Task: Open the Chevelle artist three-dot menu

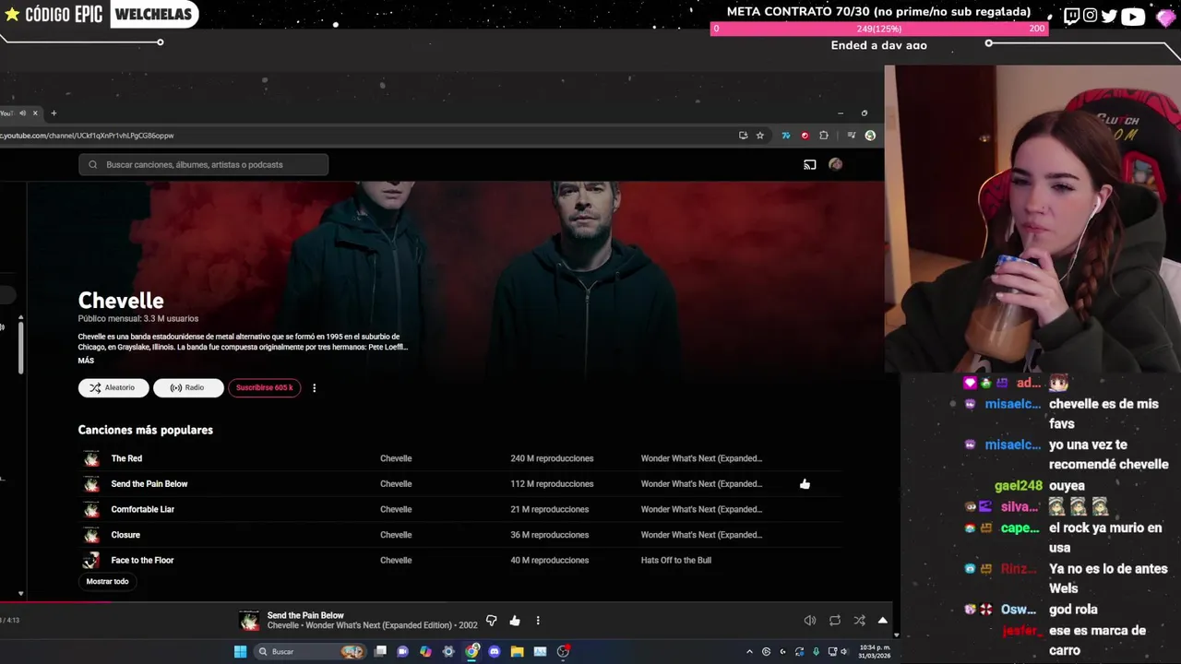Action: pyautogui.click(x=314, y=388)
